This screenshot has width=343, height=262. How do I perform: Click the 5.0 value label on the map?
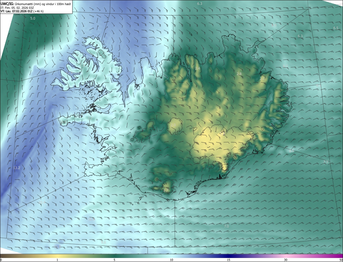33,18
